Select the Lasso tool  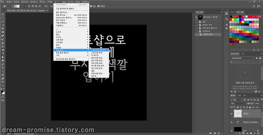(x=3, y=21)
